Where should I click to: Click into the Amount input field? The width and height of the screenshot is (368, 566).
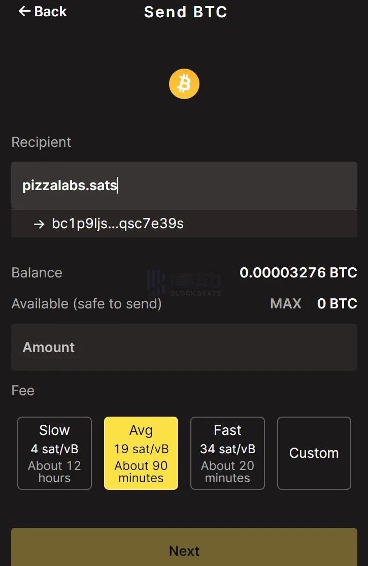coord(184,348)
